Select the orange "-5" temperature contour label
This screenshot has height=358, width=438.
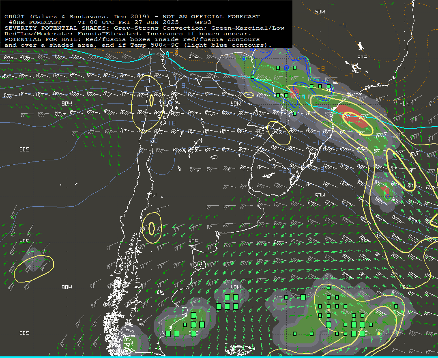point(343,25)
